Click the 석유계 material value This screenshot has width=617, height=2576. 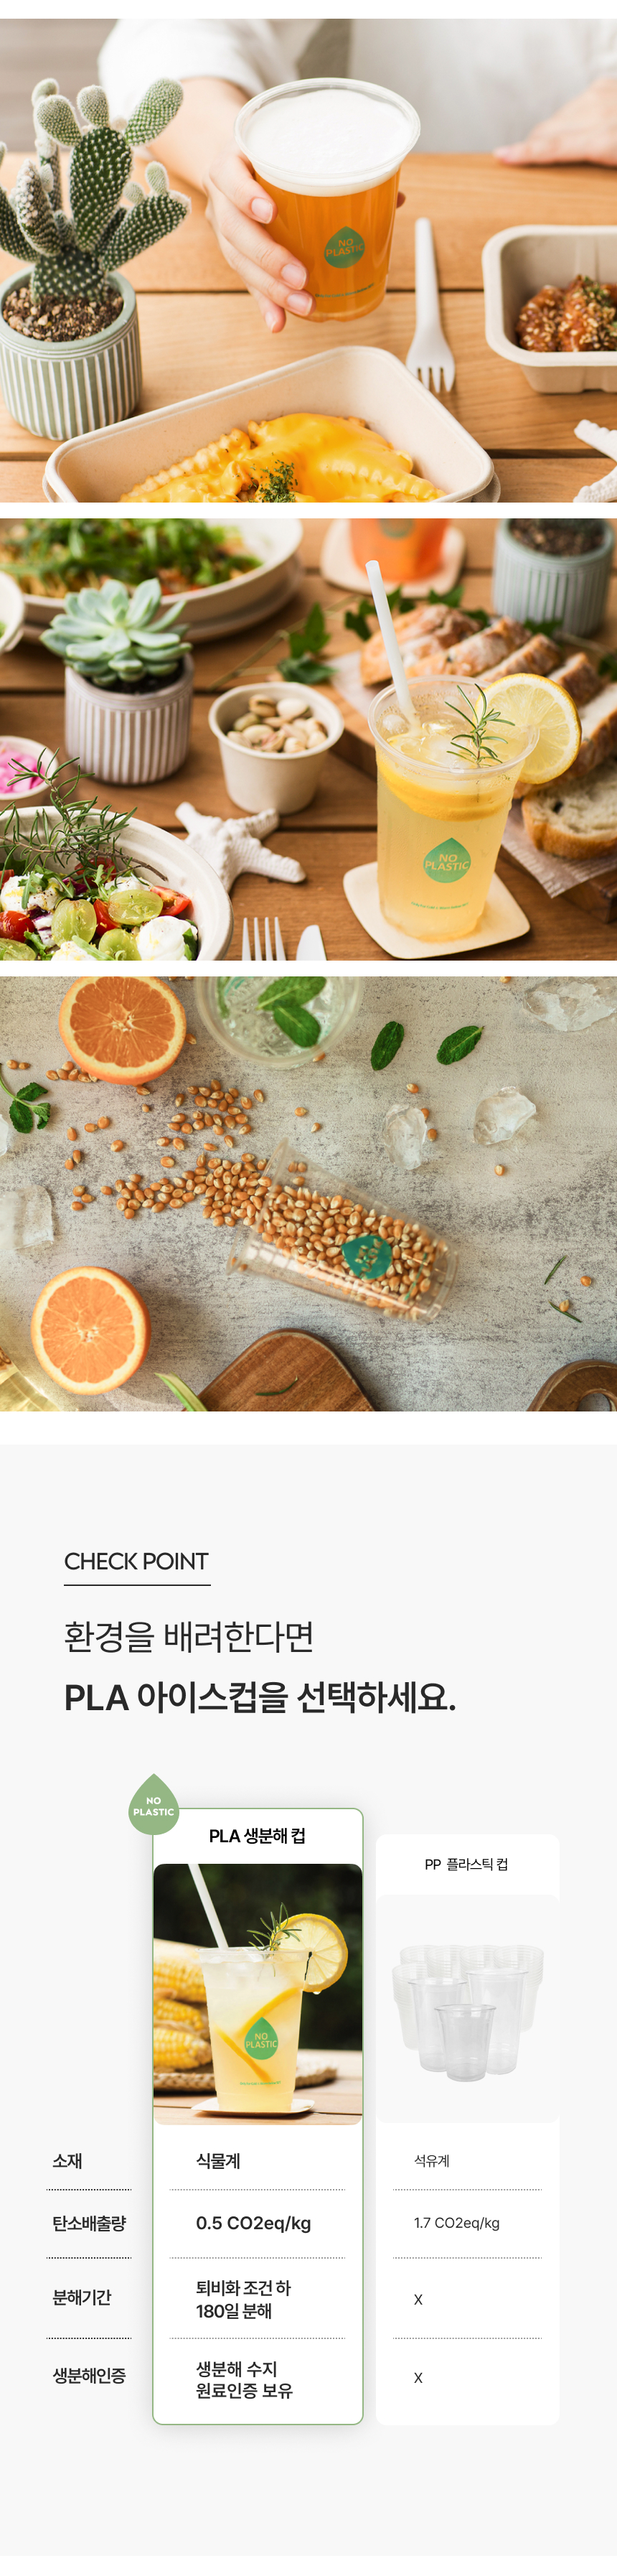click(432, 2161)
